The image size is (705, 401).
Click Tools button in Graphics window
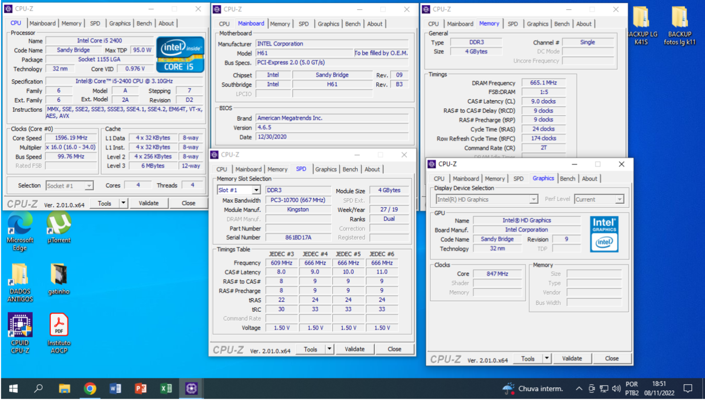pyautogui.click(x=528, y=358)
